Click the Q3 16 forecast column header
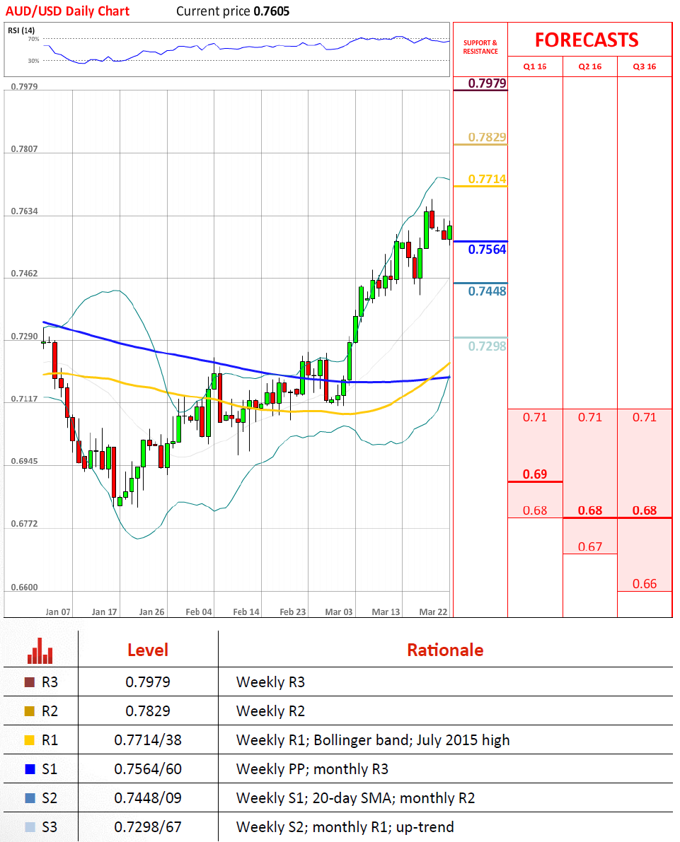 pos(645,66)
